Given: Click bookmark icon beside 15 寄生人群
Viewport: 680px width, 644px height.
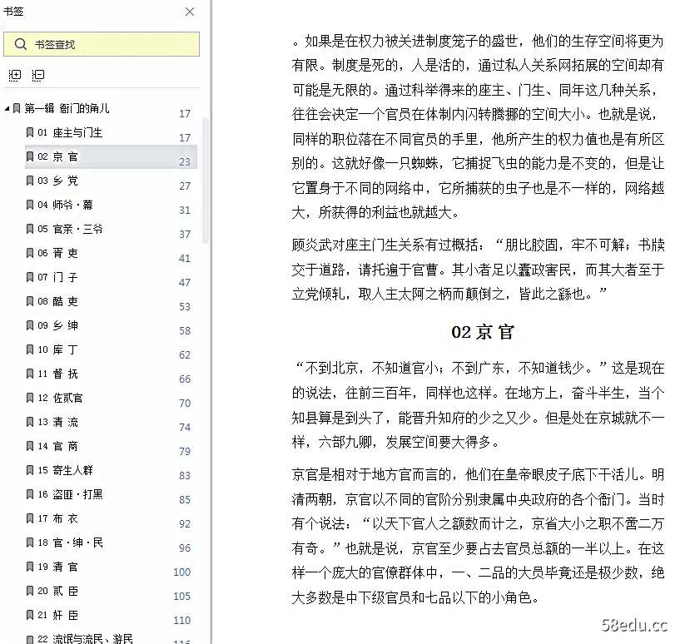Looking at the screenshot, I should 30,471.
